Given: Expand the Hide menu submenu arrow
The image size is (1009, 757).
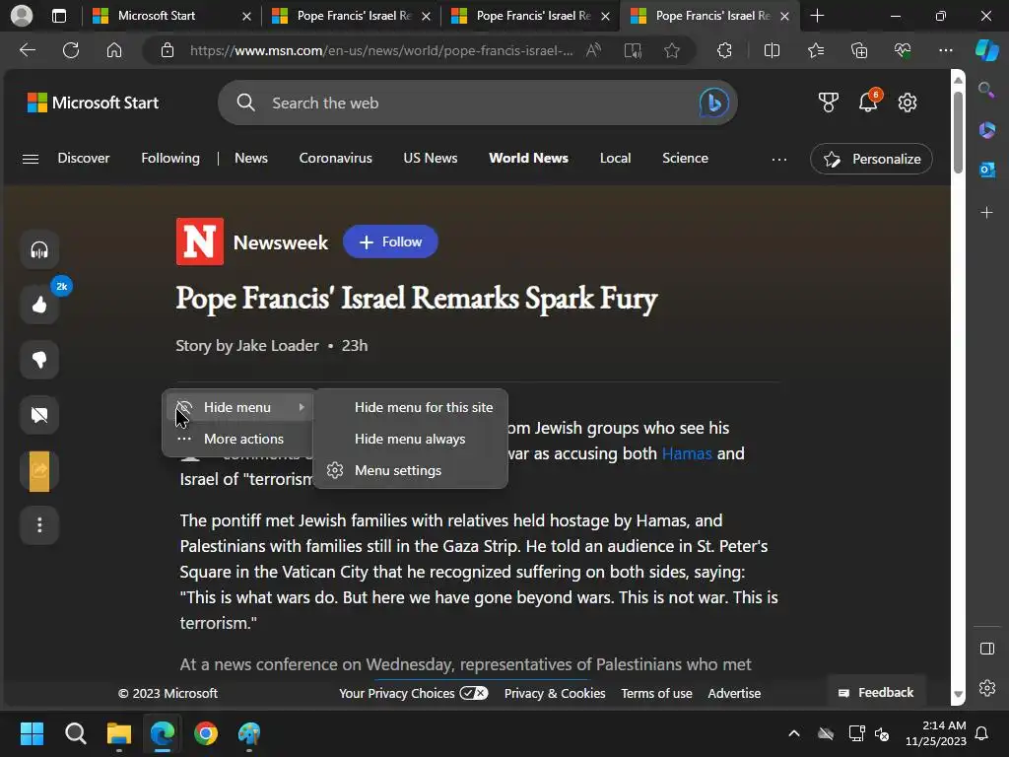Looking at the screenshot, I should [302, 407].
